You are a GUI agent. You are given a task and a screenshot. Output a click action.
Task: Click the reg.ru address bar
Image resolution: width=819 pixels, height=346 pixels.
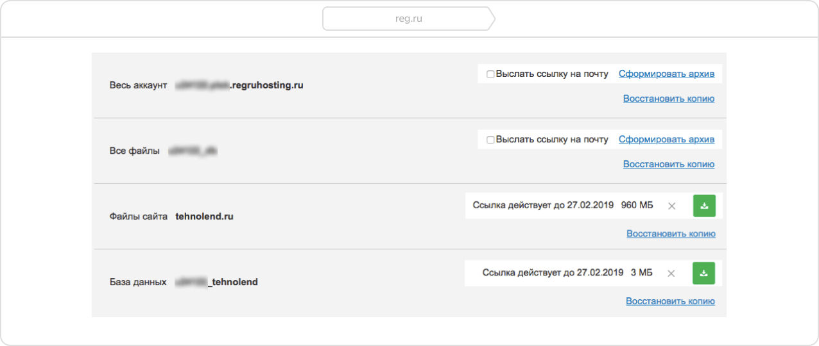(x=409, y=19)
